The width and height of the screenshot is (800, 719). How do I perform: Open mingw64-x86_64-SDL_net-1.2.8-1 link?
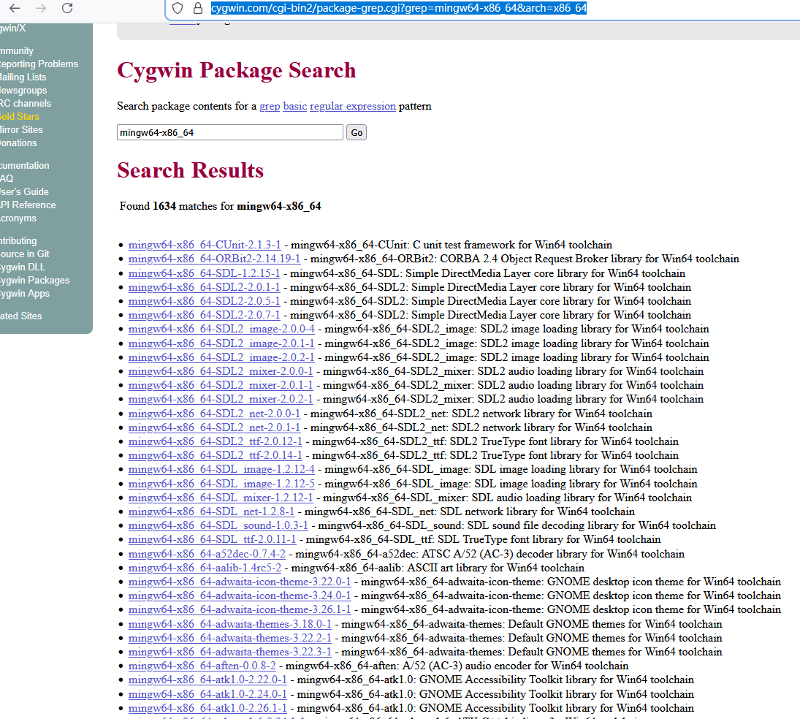(x=211, y=511)
